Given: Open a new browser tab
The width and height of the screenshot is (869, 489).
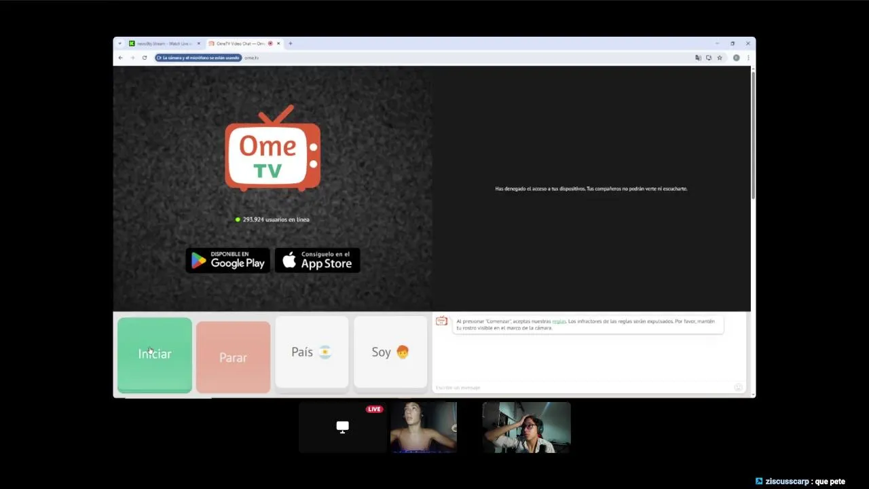Looking at the screenshot, I should pos(290,43).
